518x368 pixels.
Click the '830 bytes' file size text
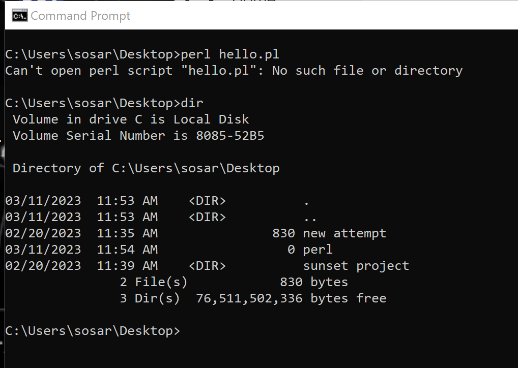tap(313, 282)
